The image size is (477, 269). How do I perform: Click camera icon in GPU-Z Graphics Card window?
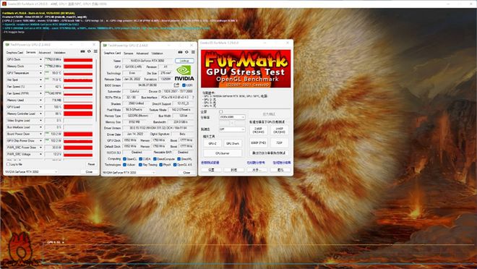point(180,52)
